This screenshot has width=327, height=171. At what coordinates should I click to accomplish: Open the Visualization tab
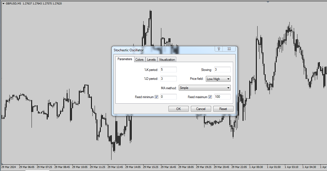167,60
